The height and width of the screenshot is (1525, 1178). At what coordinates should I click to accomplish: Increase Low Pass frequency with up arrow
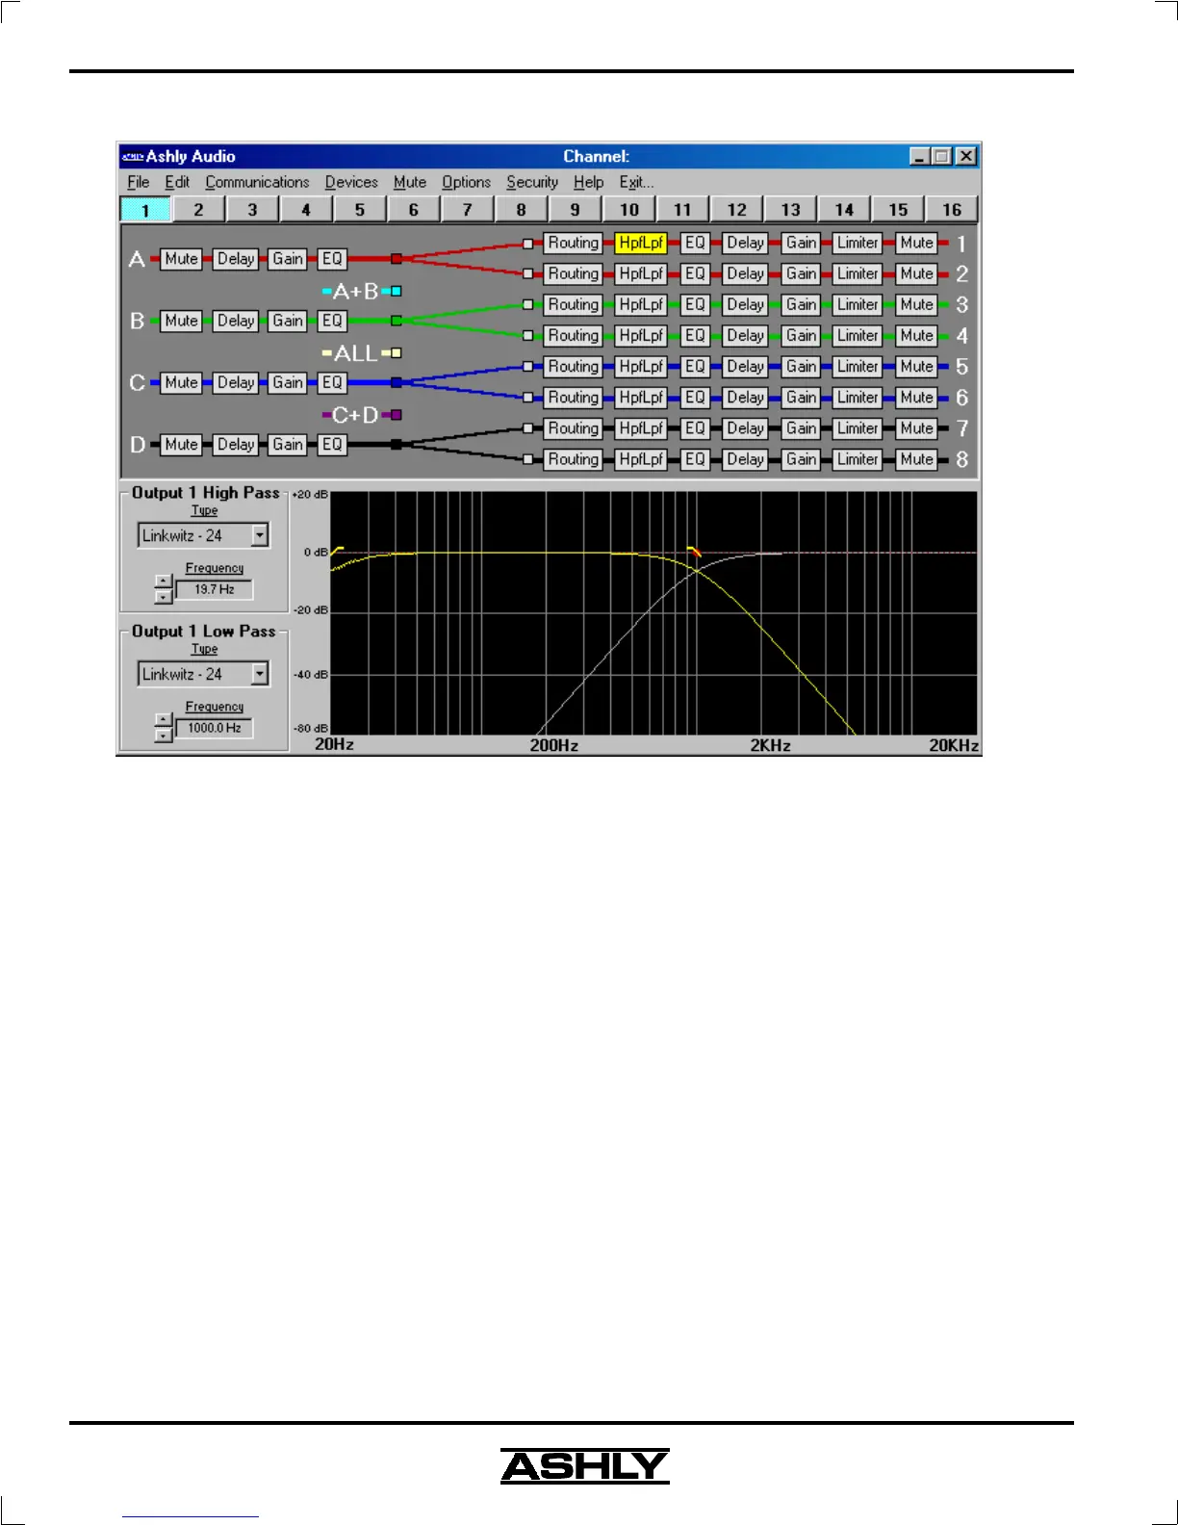pos(164,720)
